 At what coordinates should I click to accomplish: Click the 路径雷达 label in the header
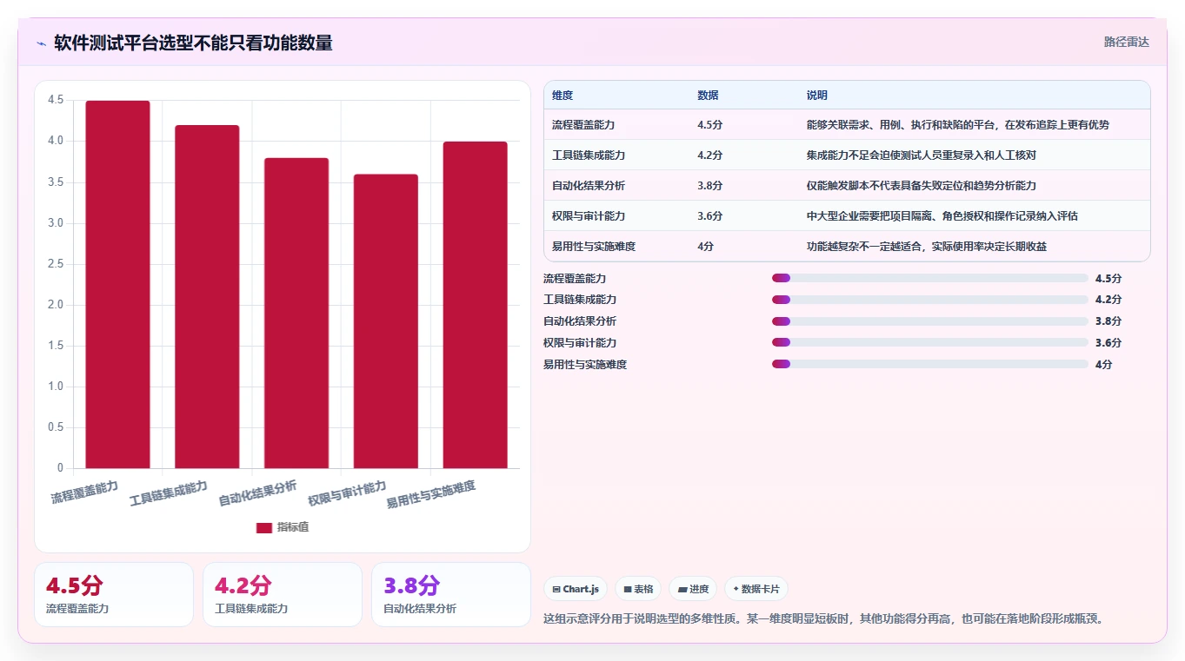[1127, 42]
